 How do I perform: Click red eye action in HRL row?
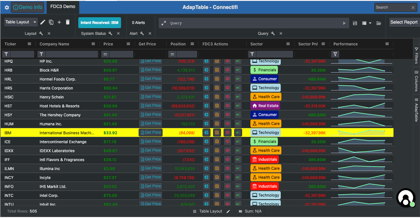227,79
